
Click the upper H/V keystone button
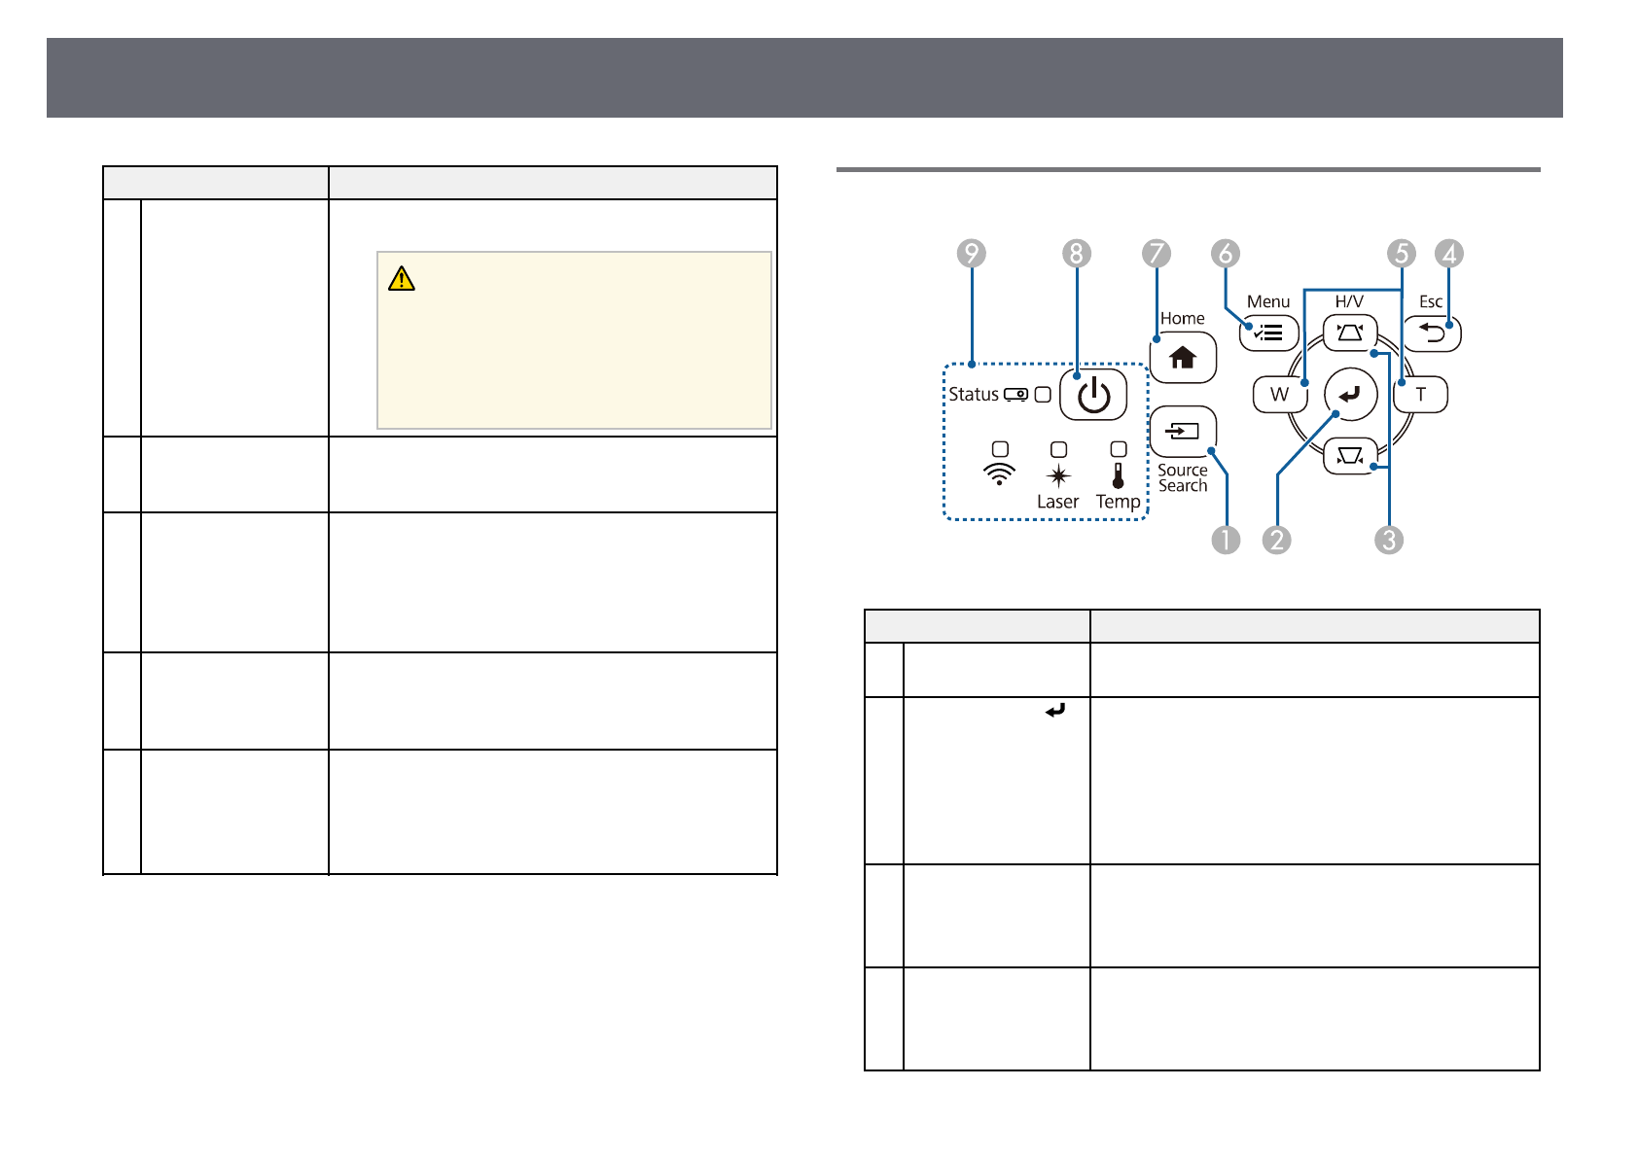1349,333
